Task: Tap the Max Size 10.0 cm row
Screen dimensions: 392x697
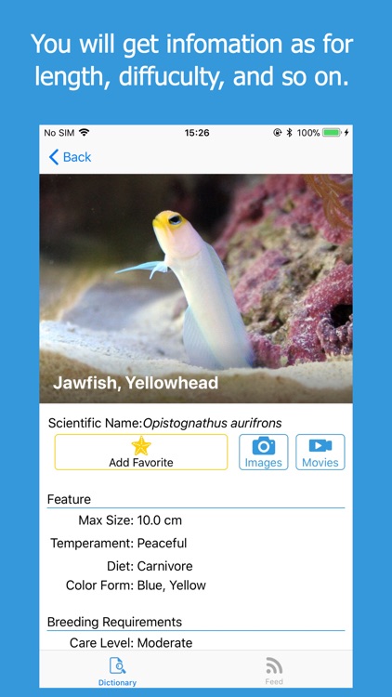Action: pyautogui.click(x=130, y=520)
